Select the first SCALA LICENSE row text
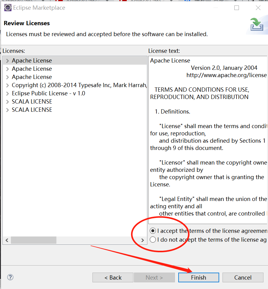268x289 pixels. coord(32,102)
